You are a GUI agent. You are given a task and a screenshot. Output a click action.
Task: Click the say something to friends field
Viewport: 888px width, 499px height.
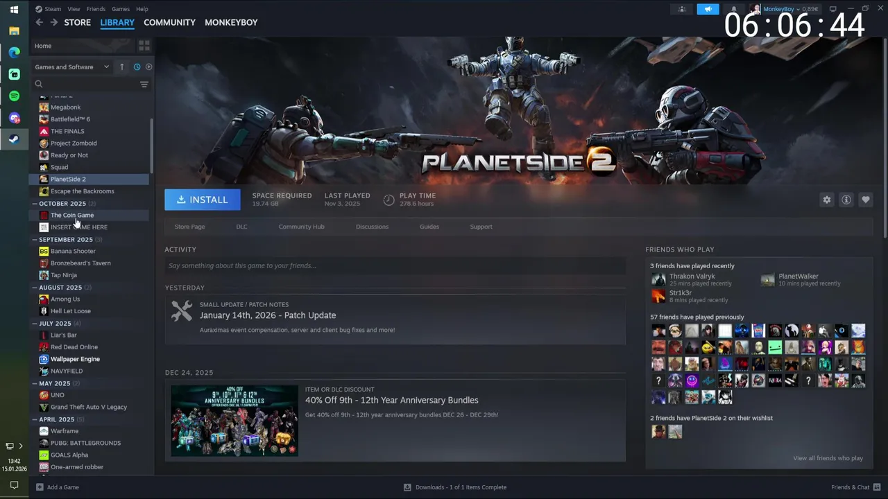coord(395,265)
